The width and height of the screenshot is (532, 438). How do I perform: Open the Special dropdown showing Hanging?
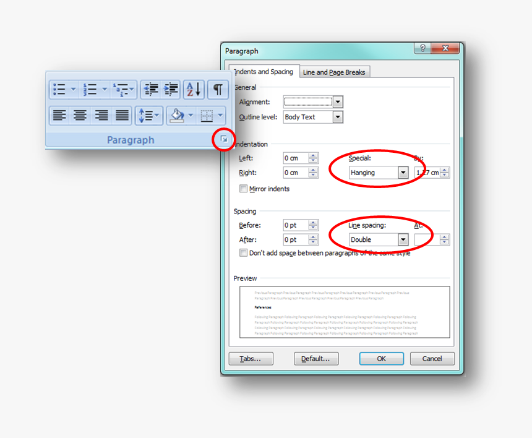click(x=403, y=172)
